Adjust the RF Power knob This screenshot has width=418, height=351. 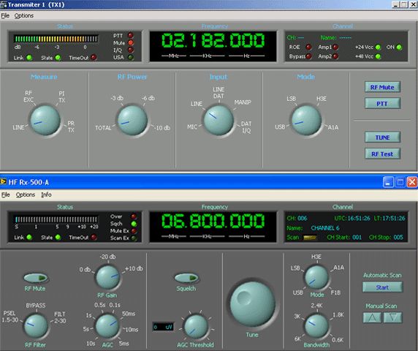tap(132, 120)
